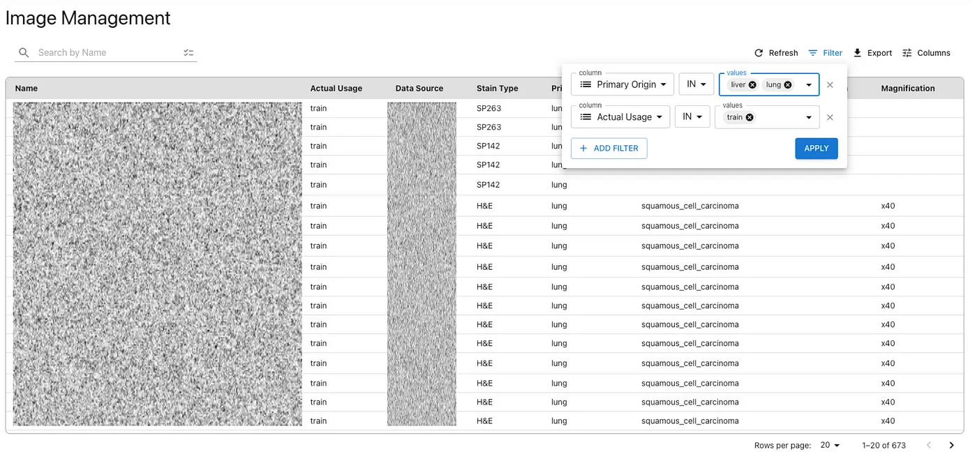
Task: Delete the Actual Usage filter row
Action: 830,118
